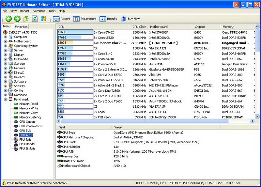Collapse the Benchmark tree node
Screen dimensions: 261x187
coord(6,100)
